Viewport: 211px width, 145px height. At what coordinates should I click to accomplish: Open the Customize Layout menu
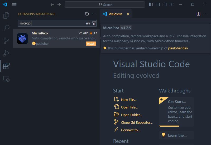pyautogui.click(x=172, y=4)
